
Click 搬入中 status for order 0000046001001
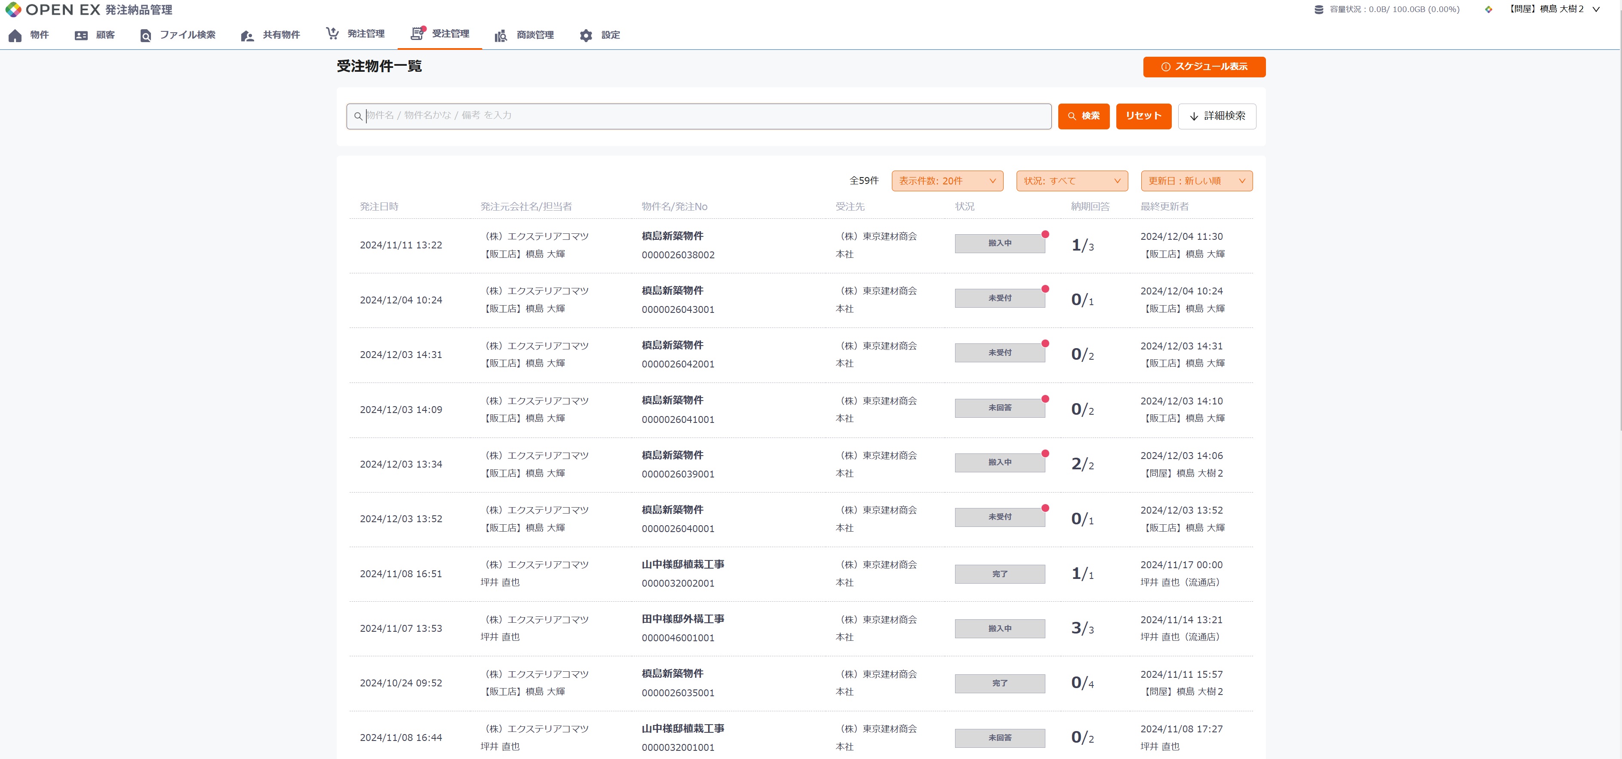(1000, 629)
